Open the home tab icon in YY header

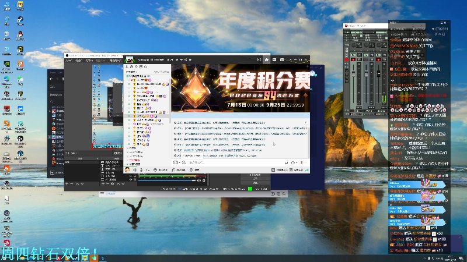266,60
